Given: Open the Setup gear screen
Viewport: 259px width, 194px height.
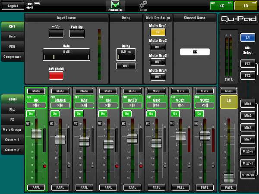Looking at the screenshot, I should click(x=143, y=6).
